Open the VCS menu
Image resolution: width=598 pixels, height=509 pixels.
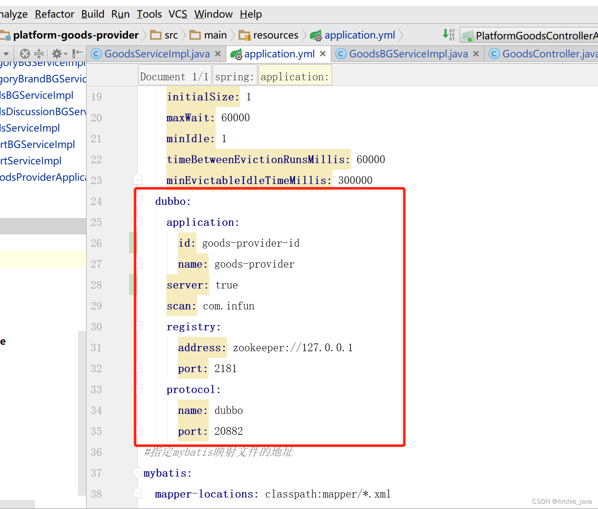tap(178, 14)
